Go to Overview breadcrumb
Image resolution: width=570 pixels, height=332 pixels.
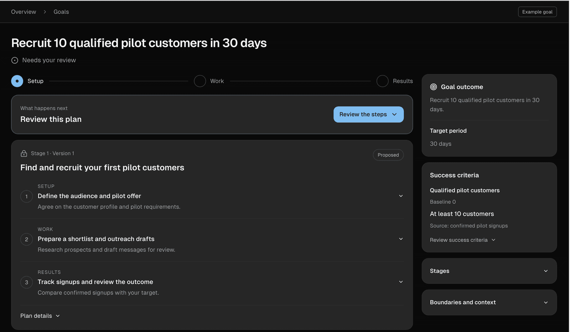tap(24, 12)
